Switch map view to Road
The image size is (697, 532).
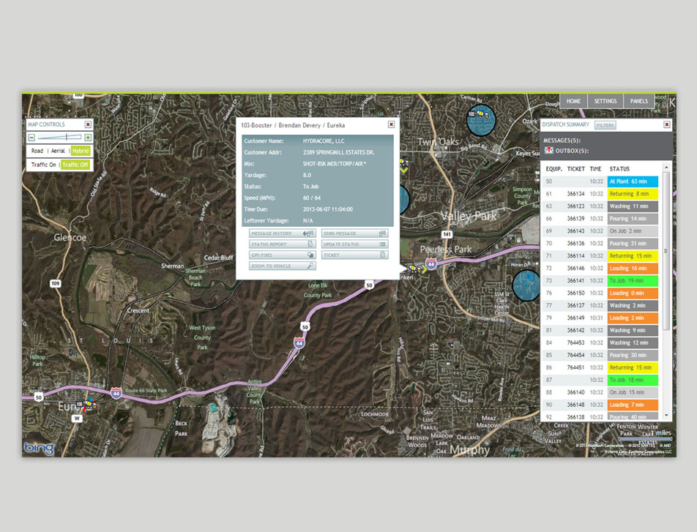point(37,151)
